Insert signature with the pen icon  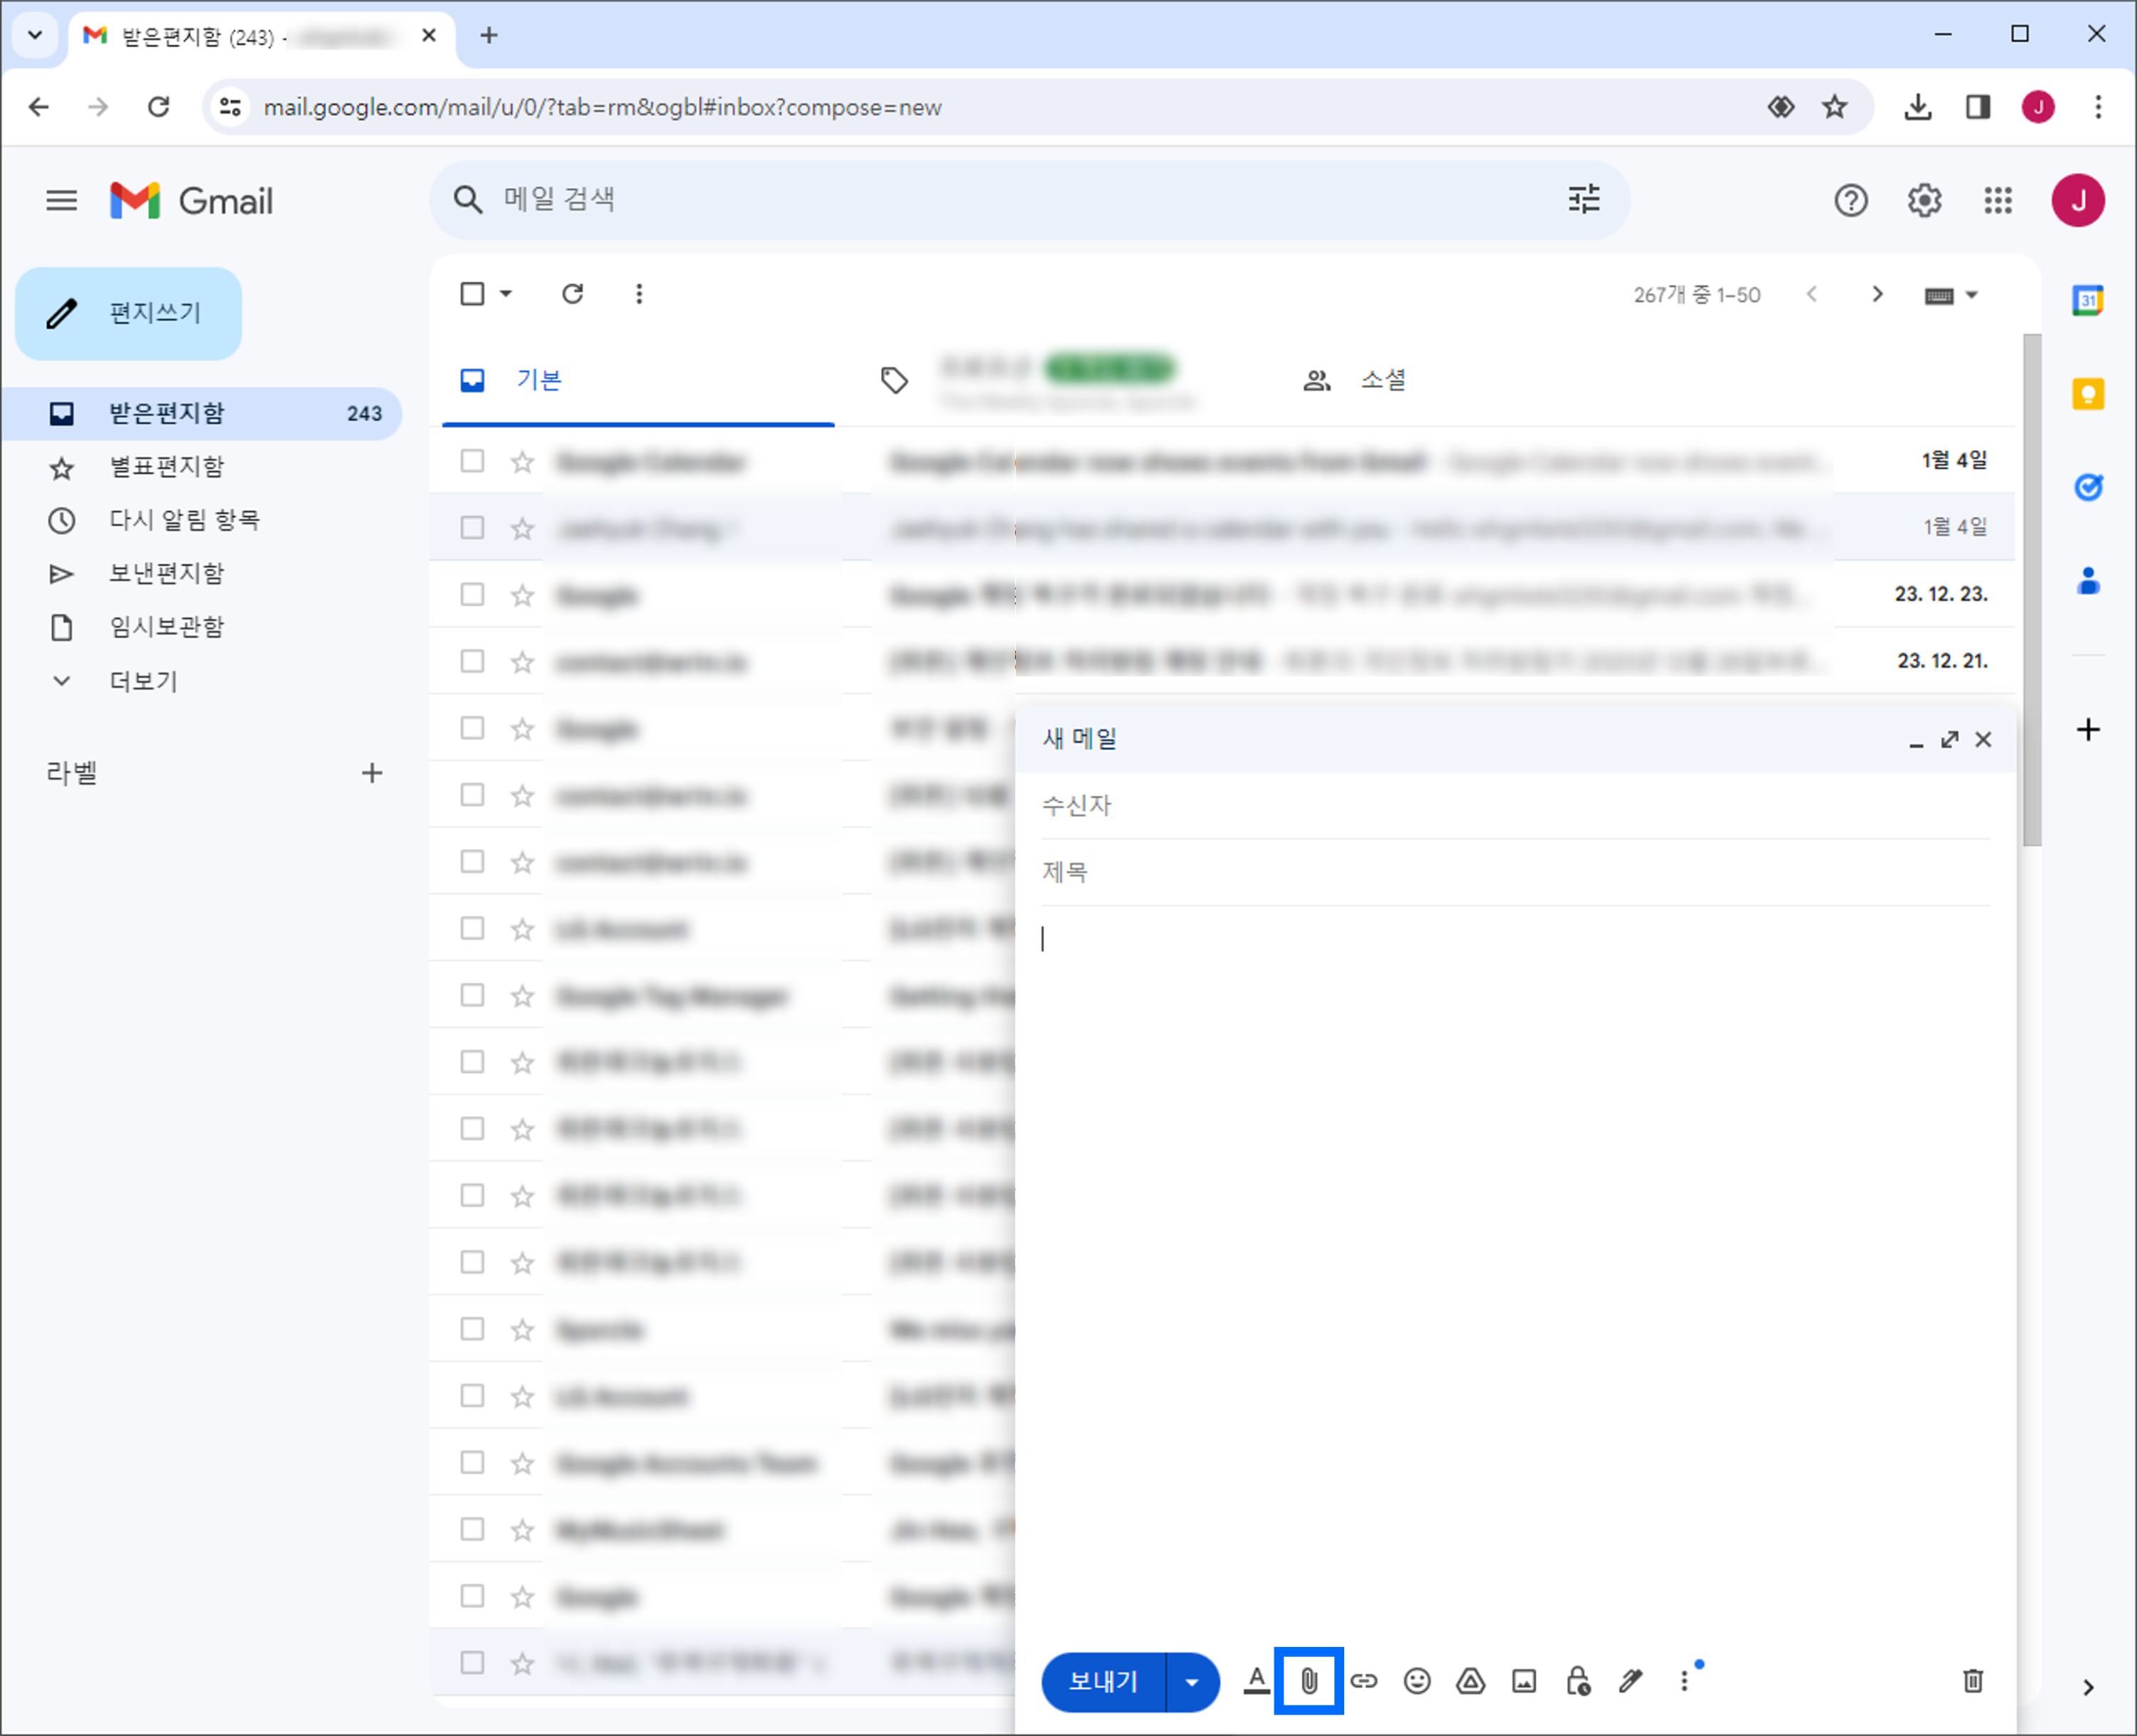(x=1631, y=1681)
